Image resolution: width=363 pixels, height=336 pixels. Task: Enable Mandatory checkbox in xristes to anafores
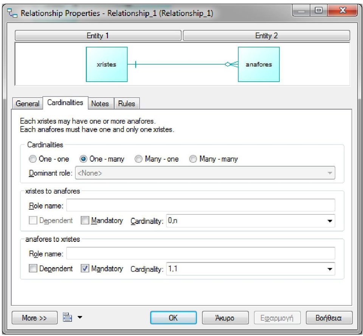[x=85, y=220]
